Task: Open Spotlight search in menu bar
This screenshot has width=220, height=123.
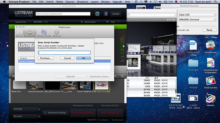Action: 215,2
